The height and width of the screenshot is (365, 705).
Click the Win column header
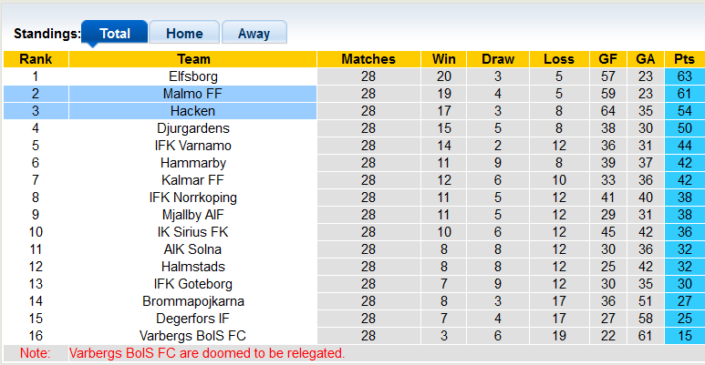click(x=443, y=59)
